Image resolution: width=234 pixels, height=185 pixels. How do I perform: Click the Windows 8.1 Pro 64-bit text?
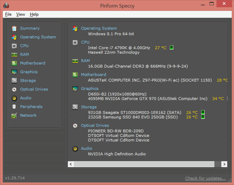point(111,34)
